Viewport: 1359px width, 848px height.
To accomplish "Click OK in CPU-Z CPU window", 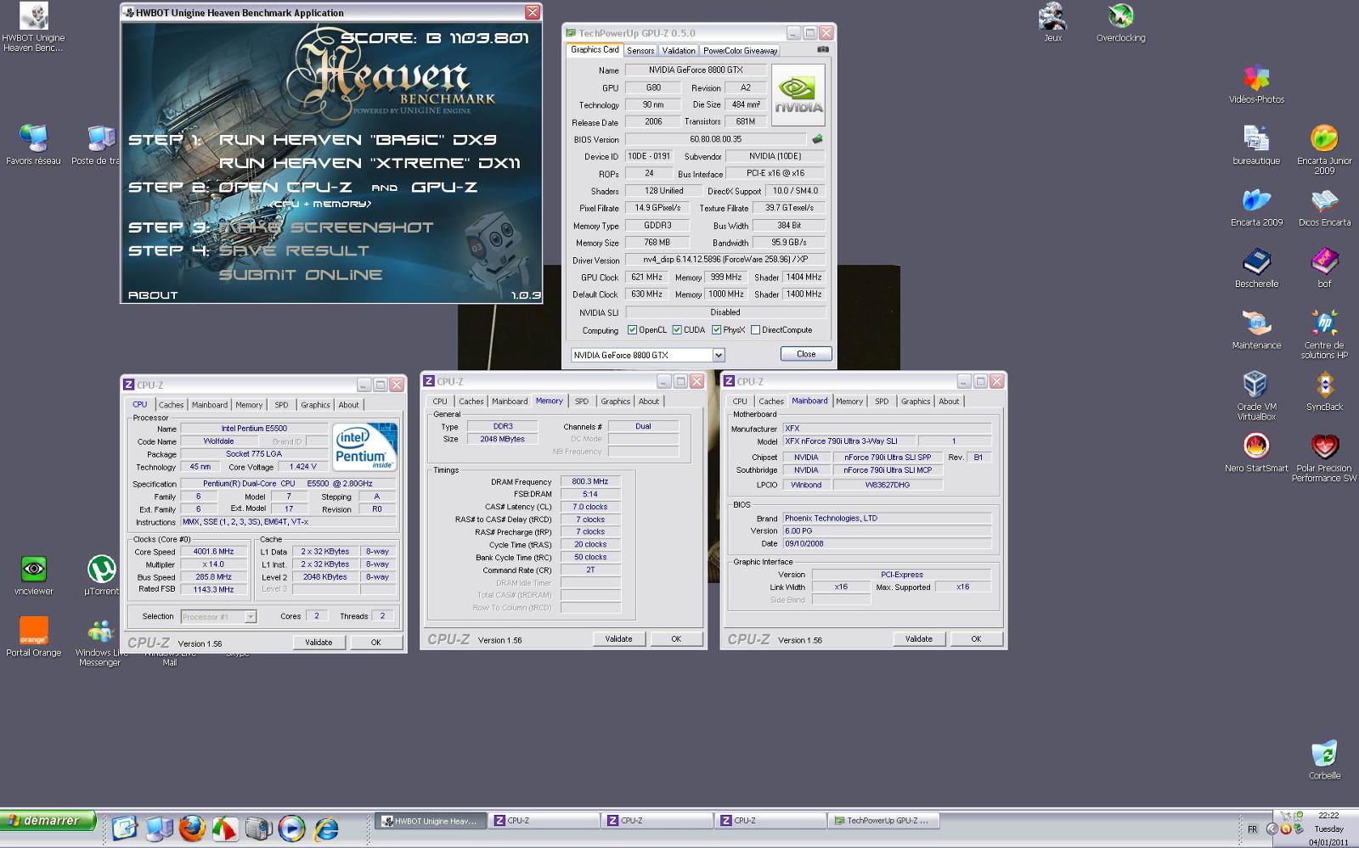I will coord(375,643).
